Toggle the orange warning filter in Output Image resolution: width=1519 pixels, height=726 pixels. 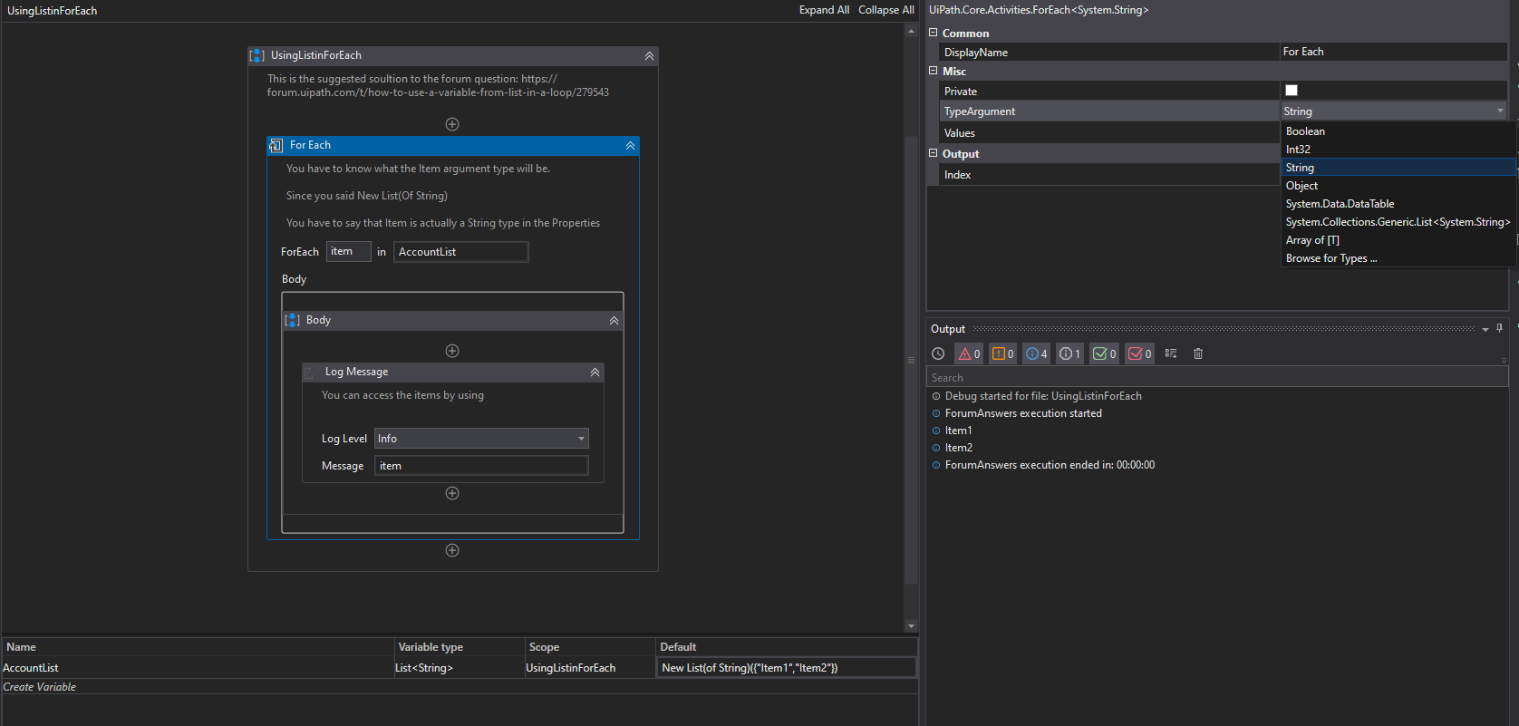[1002, 354]
